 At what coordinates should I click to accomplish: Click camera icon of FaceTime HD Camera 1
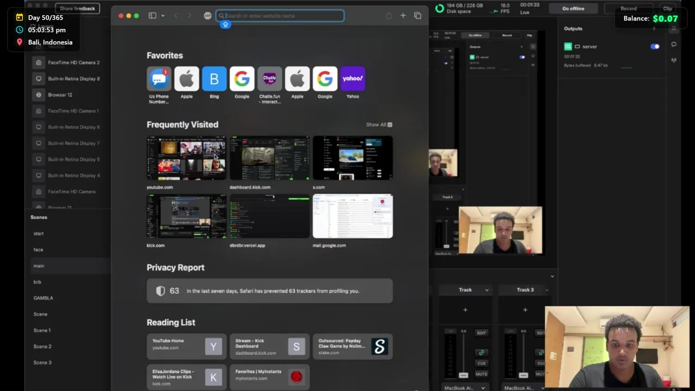coord(39,111)
